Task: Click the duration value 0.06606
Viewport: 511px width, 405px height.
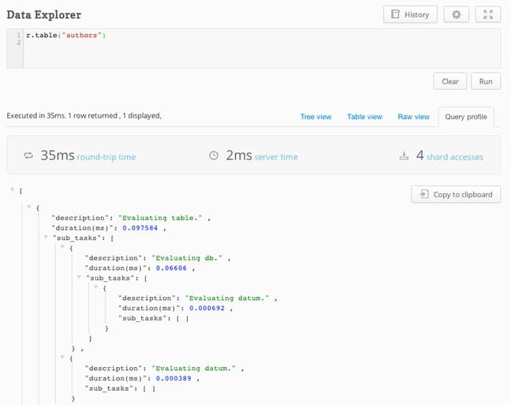Action: [171, 268]
